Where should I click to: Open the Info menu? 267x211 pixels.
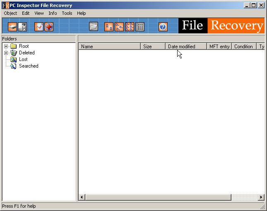(53, 13)
